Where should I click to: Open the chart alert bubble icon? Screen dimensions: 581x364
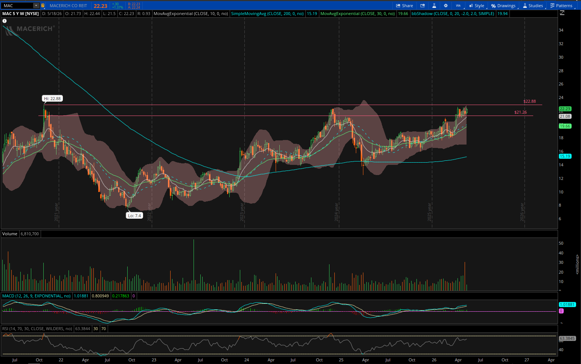coord(422,6)
